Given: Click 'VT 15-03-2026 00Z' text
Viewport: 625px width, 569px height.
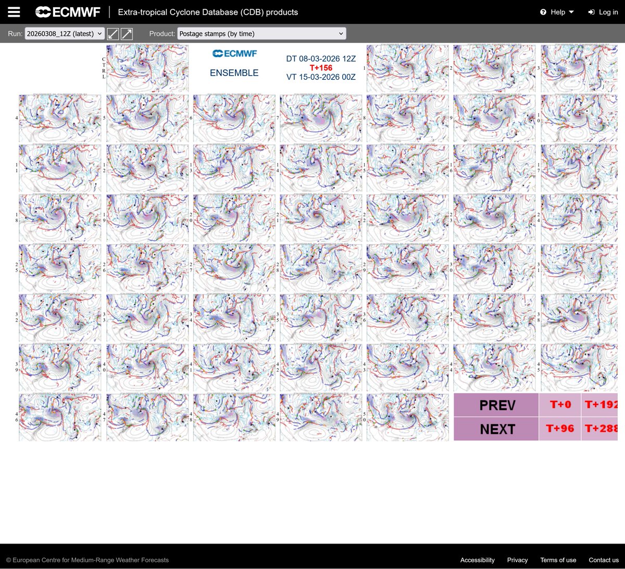Looking at the screenshot, I should 321,77.
